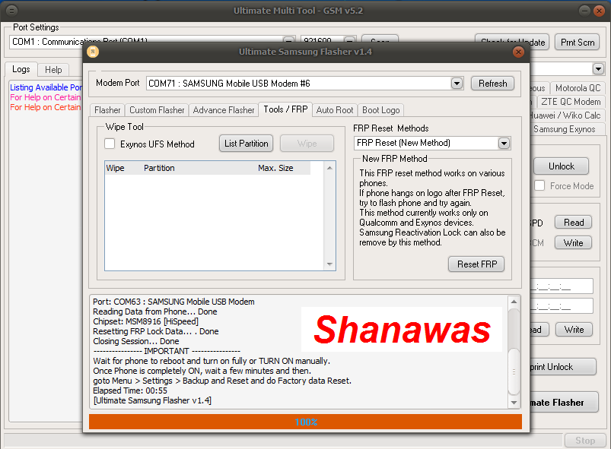Image resolution: width=611 pixels, height=449 pixels.
Task: Open the Motorola QC tab
Action: pos(578,88)
